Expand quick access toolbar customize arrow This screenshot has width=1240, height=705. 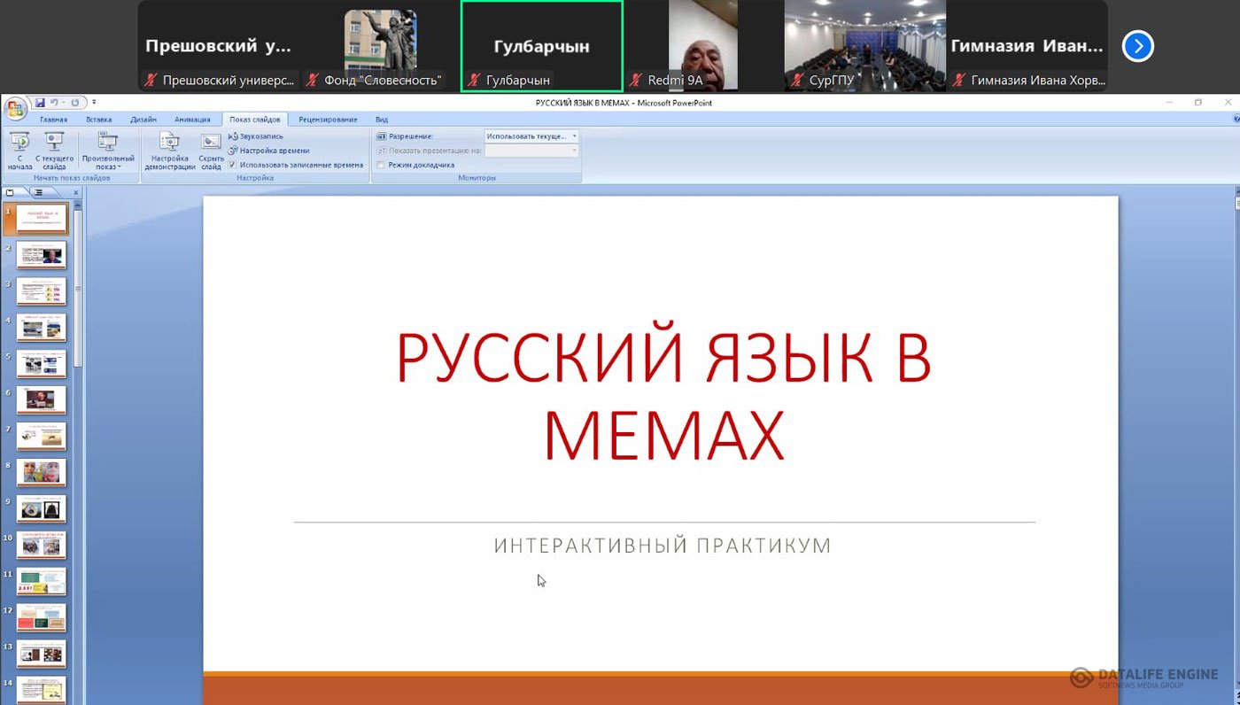[x=94, y=103]
